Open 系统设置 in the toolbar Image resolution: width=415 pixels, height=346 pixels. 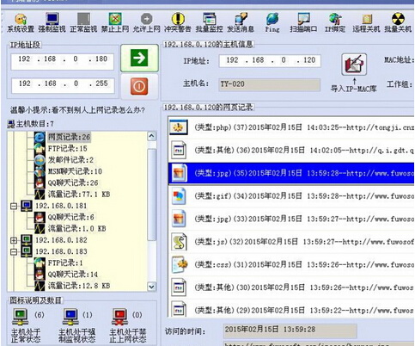point(21,22)
